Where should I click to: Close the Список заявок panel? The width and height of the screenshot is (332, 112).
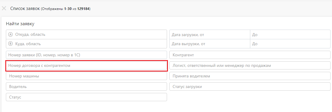click(4, 9)
